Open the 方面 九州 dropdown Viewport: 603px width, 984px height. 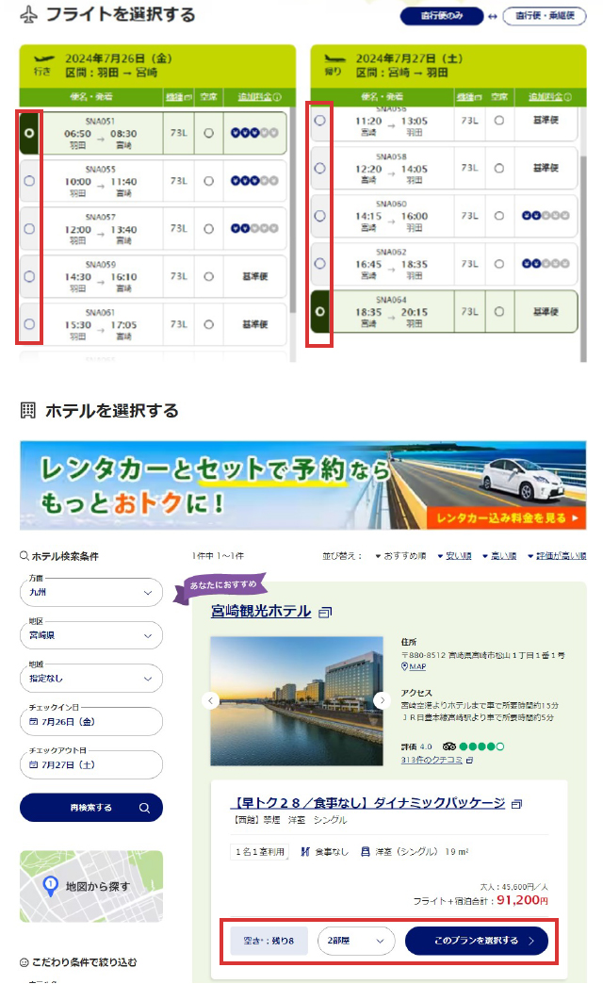[91, 593]
